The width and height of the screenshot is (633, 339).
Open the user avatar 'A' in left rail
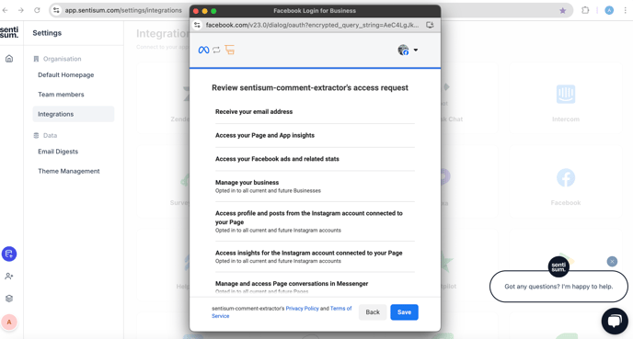9,322
